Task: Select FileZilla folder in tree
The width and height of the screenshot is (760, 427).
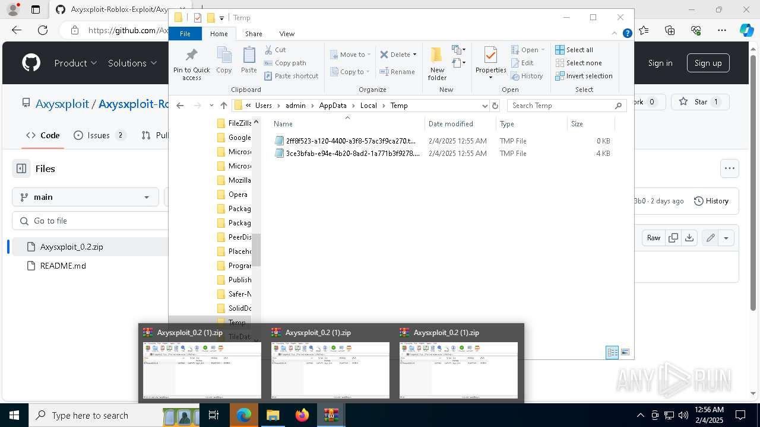Action: click(234, 123)
